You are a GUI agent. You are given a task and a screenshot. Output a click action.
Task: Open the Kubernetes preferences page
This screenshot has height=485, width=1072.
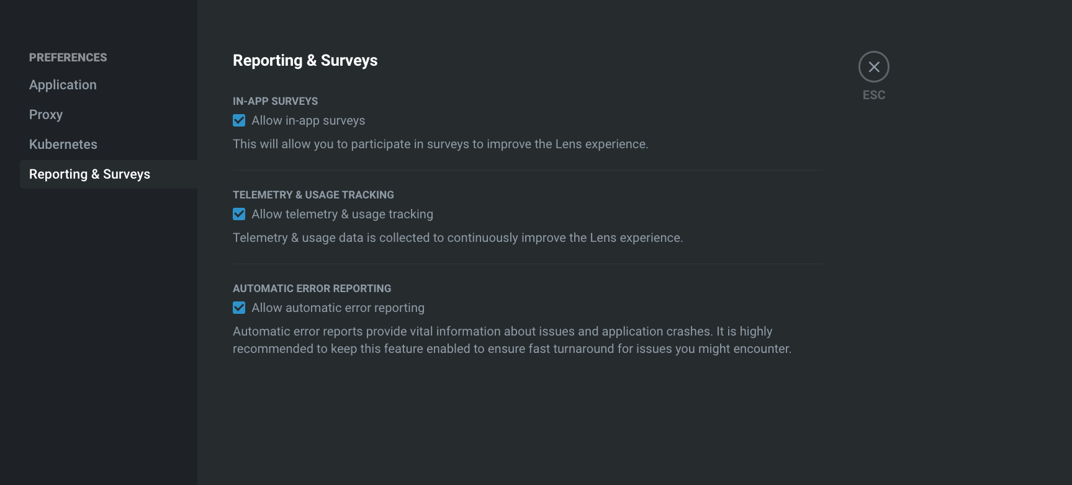[63, 144]
